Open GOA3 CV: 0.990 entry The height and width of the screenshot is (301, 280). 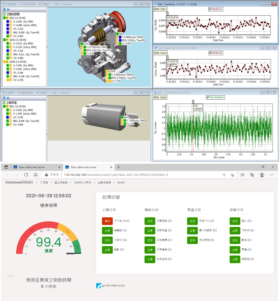click(x=18, y=58)
